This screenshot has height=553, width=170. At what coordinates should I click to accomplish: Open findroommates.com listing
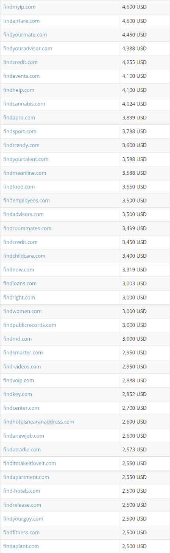pos(27,228)
